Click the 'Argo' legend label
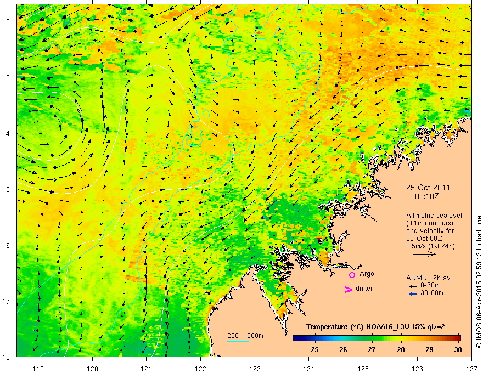 (367, 274)
